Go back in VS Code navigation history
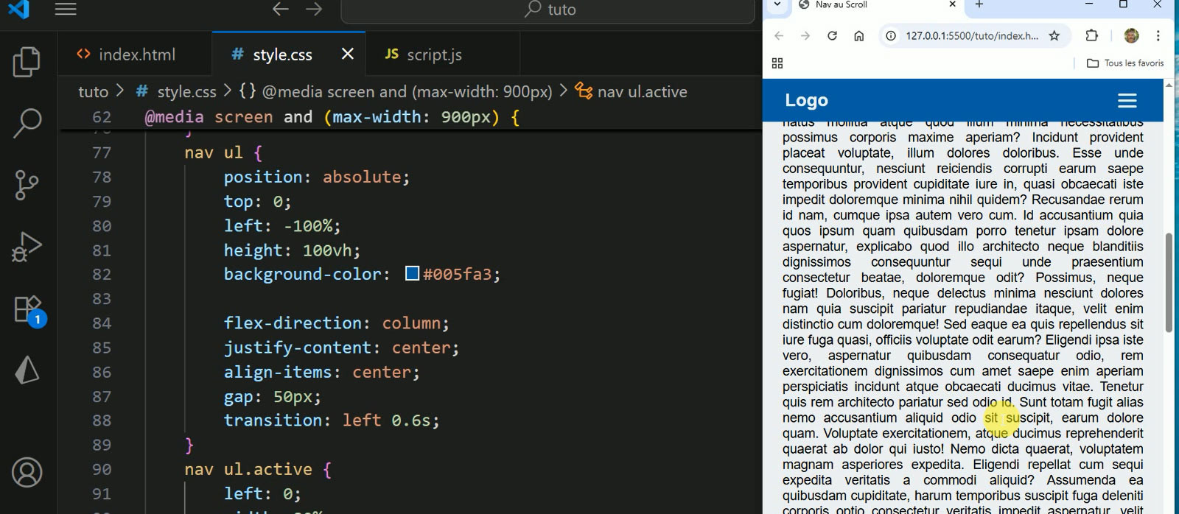The height and width of the screenshot is (514, 1179). pos(281,9)
